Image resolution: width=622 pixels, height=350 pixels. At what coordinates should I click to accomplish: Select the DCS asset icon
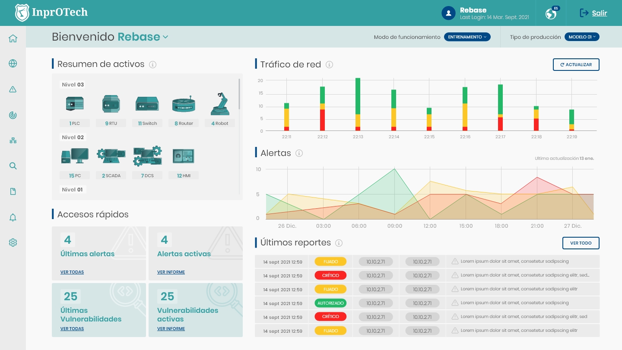[148, 156]
